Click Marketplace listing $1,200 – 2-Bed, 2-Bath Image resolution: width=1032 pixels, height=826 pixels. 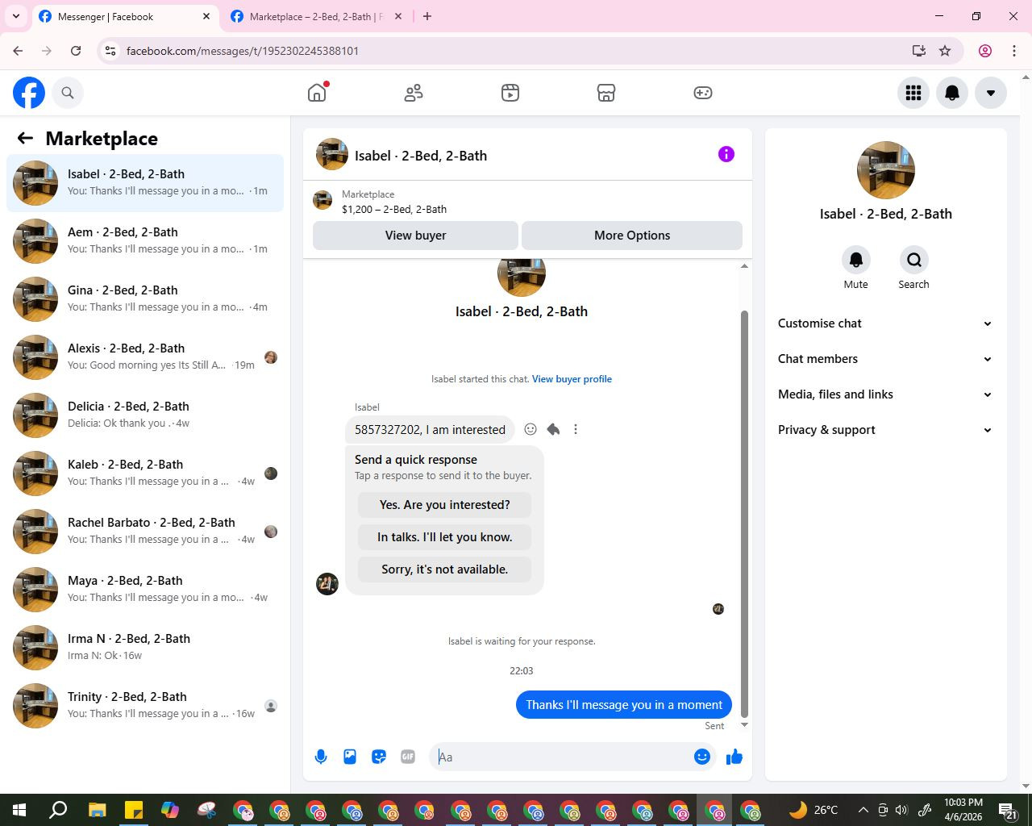point(394,209)
